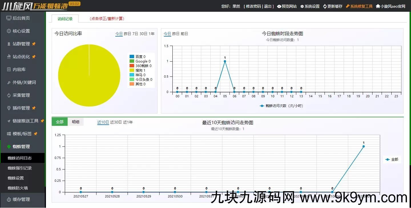Switch to the 明细 view
Viewport: 411px width, 208px height.
tap(76, 122)
